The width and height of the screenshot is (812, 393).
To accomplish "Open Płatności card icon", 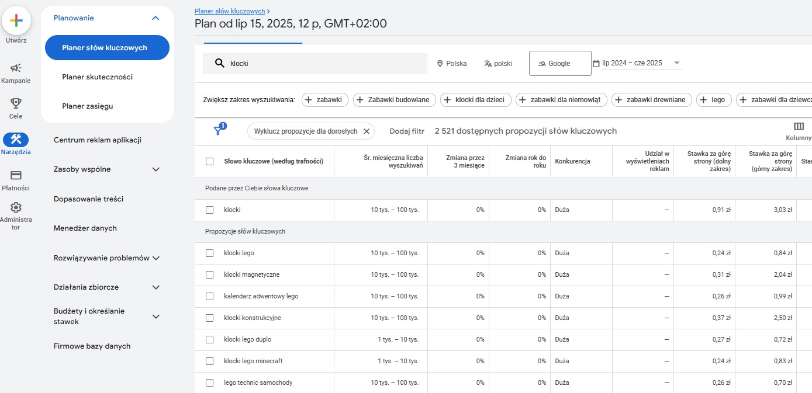I will [16, 175].
